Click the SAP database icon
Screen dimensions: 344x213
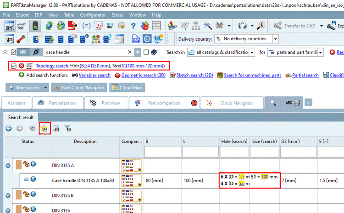158,39
